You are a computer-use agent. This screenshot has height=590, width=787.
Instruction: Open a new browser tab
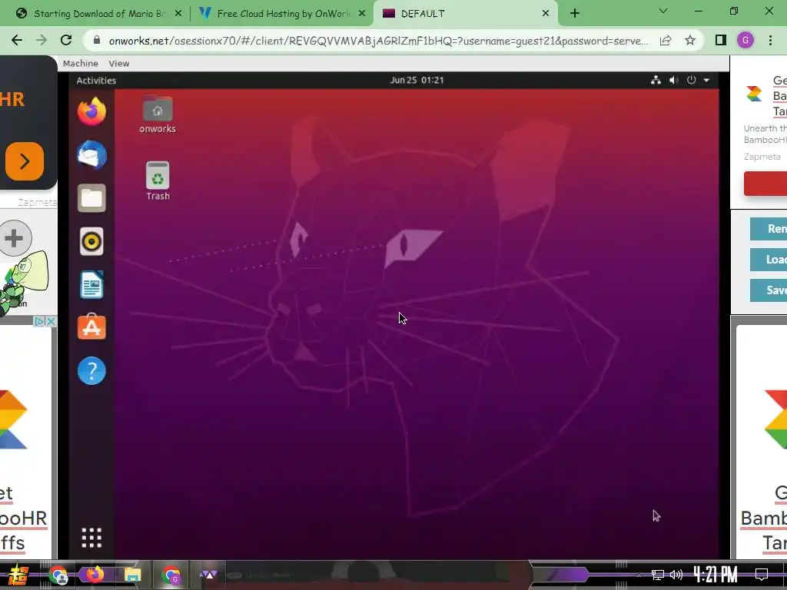pyautogui.click(x=575, y=14)
